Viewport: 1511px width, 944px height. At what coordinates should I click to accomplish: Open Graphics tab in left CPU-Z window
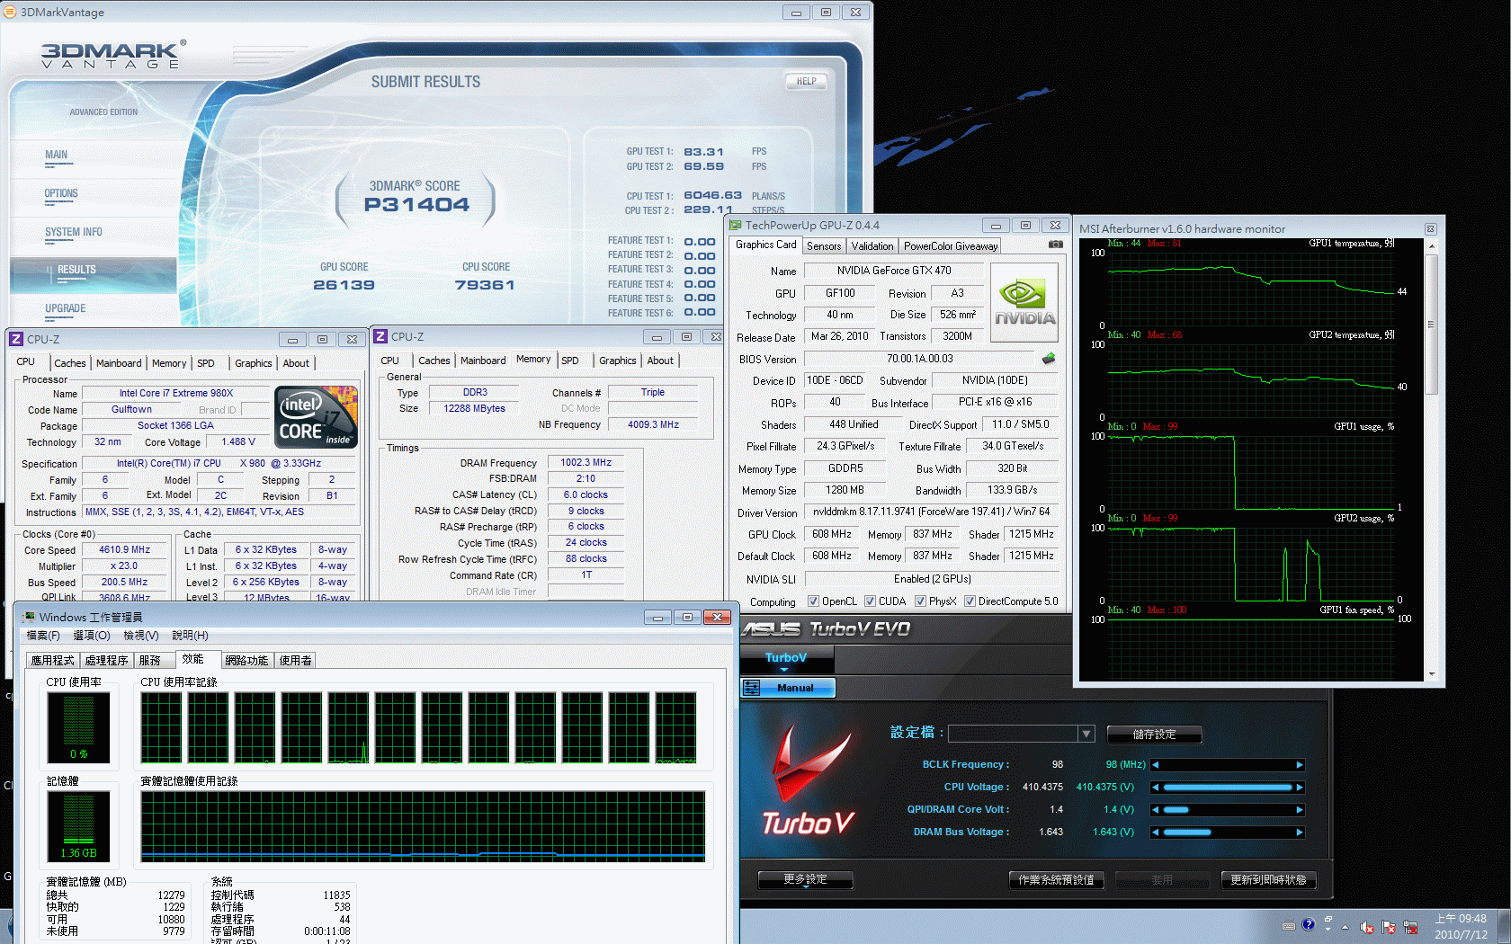point(254,363)
